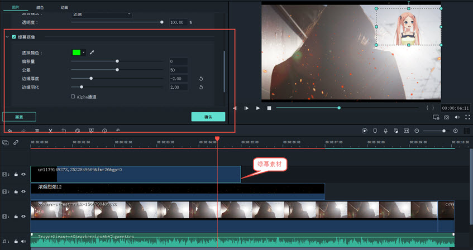Open the 动画 tab
Viewport: 473px width, 250px height.
pos(64,8)
